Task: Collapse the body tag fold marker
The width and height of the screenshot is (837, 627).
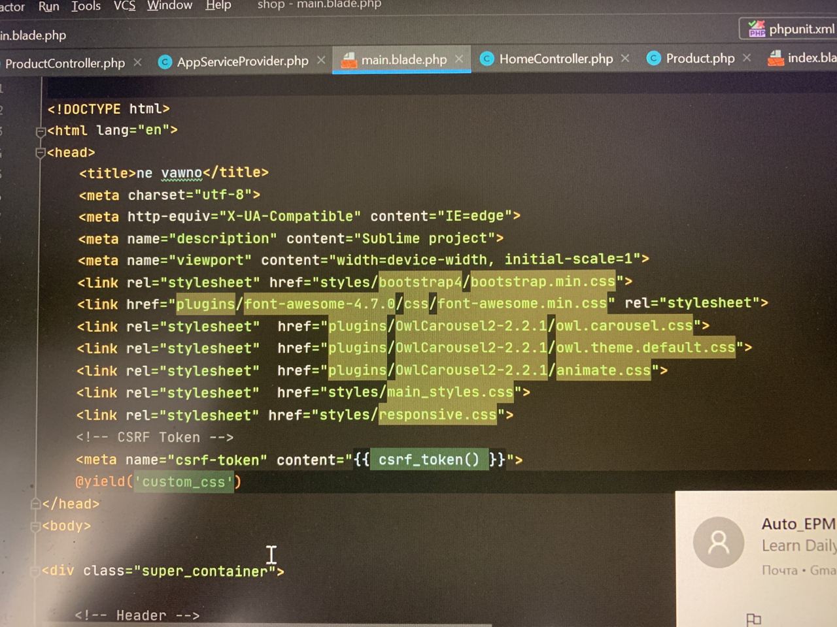Action: [x=36, y=526]
